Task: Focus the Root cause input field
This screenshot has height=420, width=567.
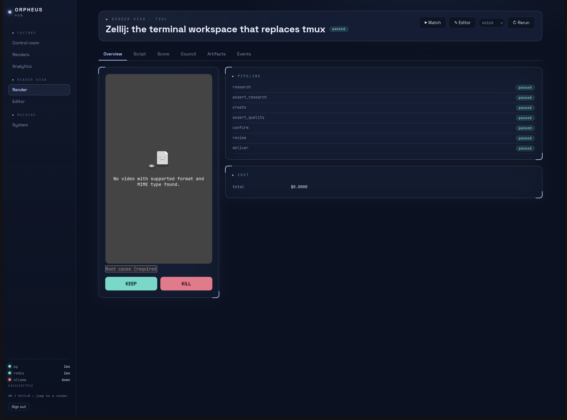Action: coord(131,269)
